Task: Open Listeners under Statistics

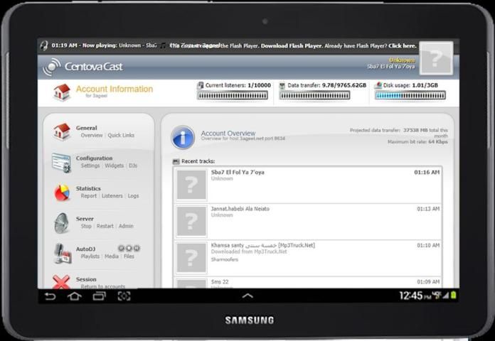Action: (112, 196)
